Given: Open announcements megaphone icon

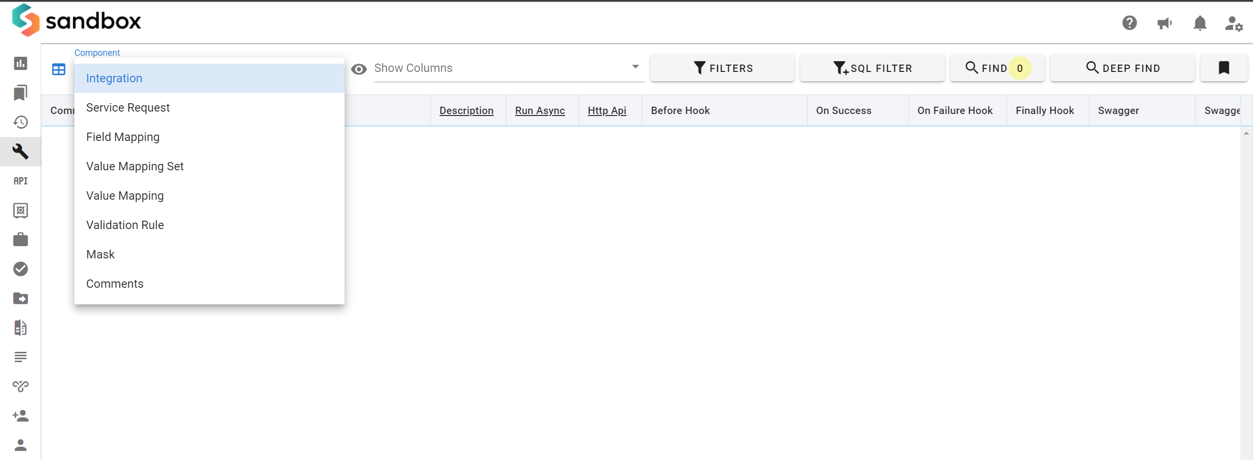Looking at the screenshot, I should (x=1164, y=23).
